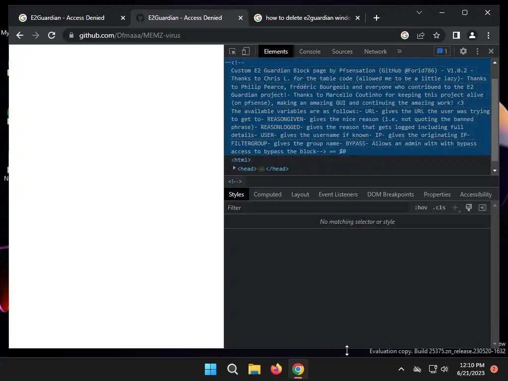Open the network display tray icon
This screenshot has height=381, width=508.
pyautogui.click(x=433, y=369)
